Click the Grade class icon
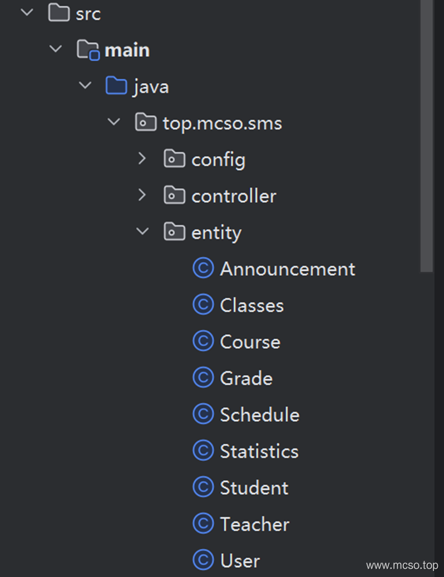Screen dimensions: 444x577 [x=203, y=377]
